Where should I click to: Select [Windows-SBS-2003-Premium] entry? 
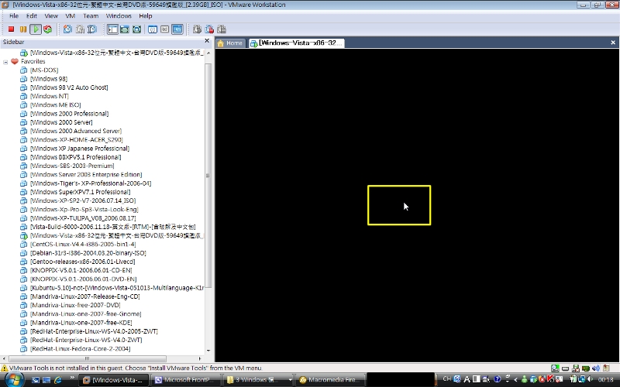point(72,166)
